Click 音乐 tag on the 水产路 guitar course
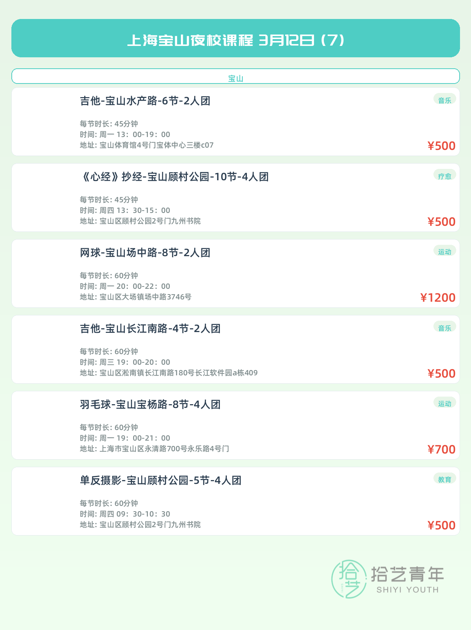 point(444,100)
